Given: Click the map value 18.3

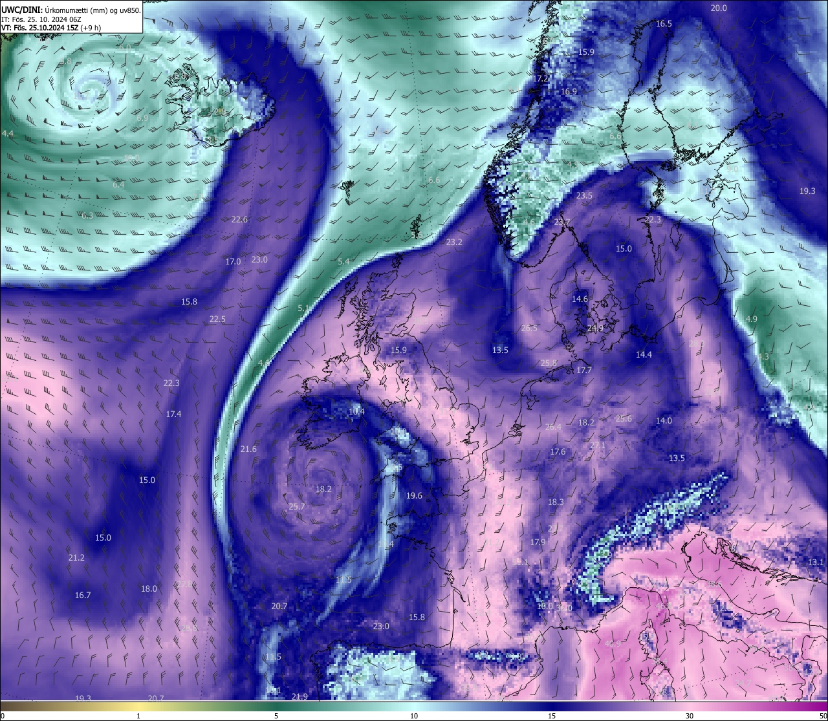Looking at the screenshot, I should (556, 502).
